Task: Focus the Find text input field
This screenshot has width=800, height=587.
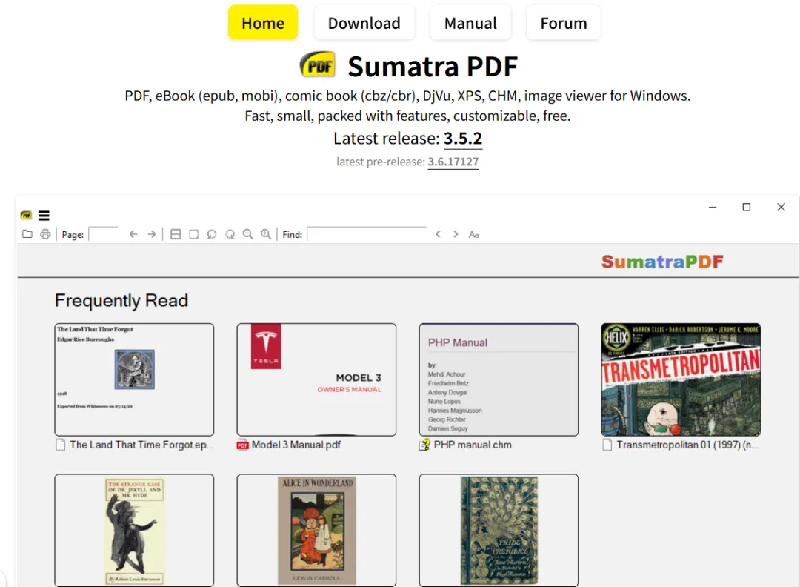Action: 367,233
